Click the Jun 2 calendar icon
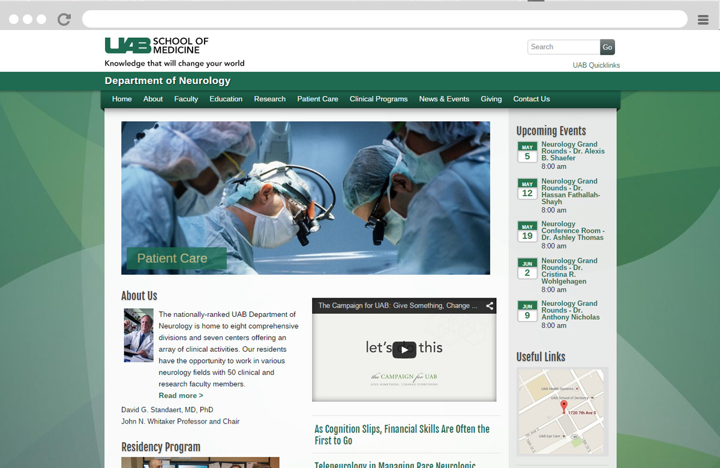This screenshot has height=468, width=720. pos(527,269)
